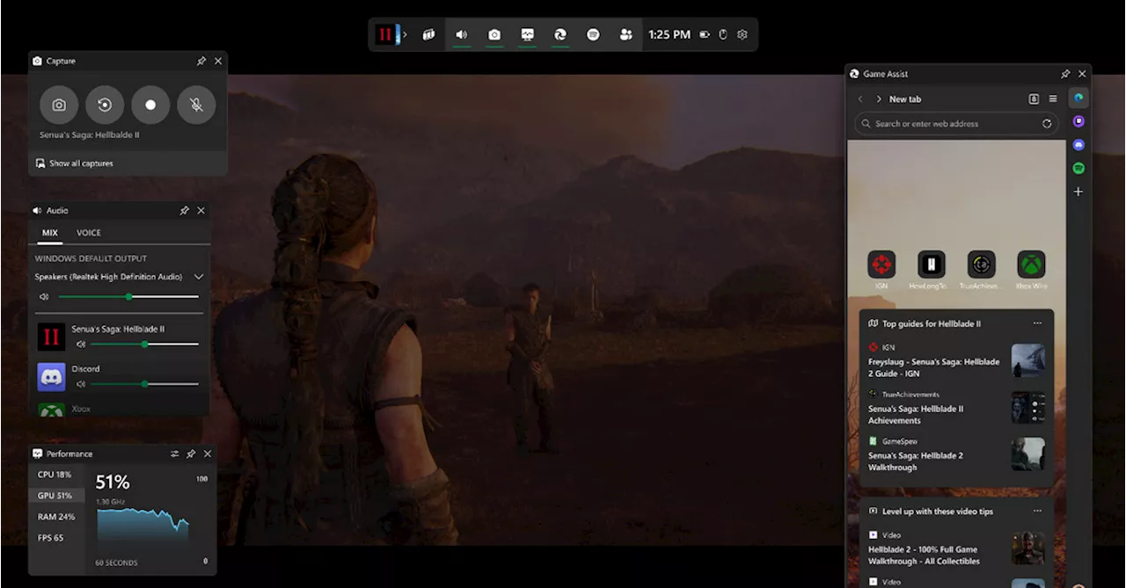Pin the Audio widget
1126x588 pixels.
(184, 211)
